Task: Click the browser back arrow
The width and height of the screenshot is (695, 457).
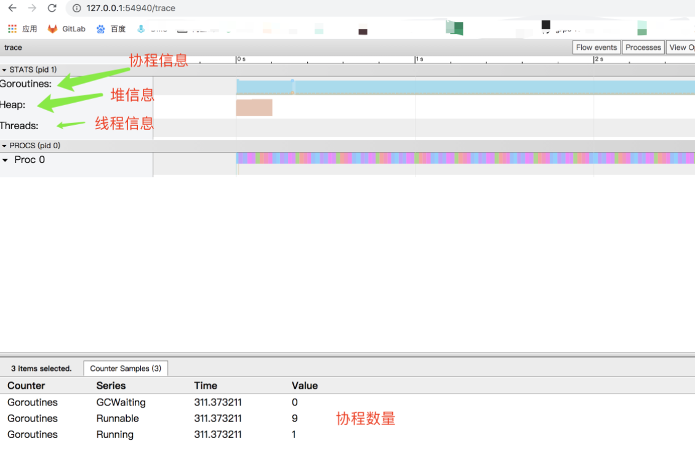Action: 10,9
